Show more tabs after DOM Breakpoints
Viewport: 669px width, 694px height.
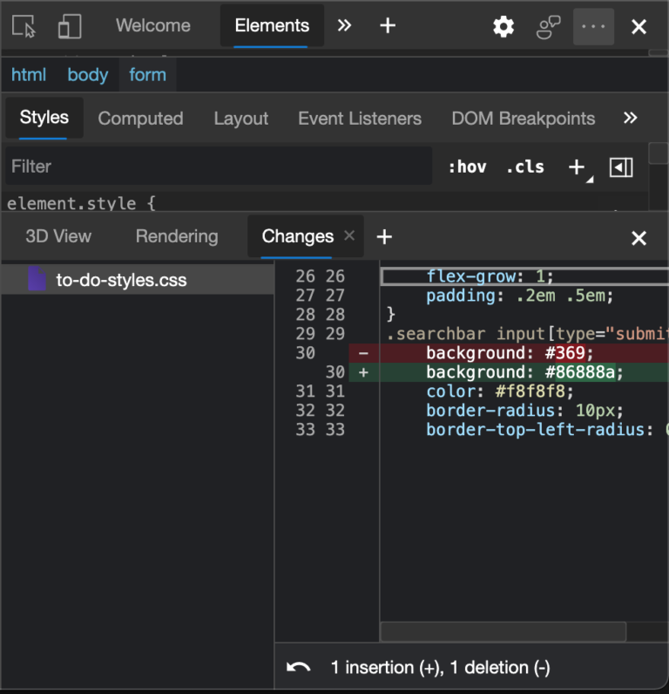coord(631,119)
